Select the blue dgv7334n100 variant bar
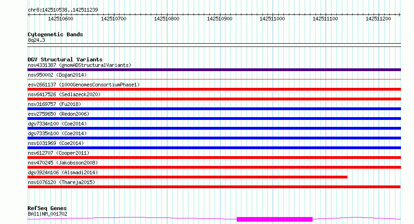 (214, 128)
